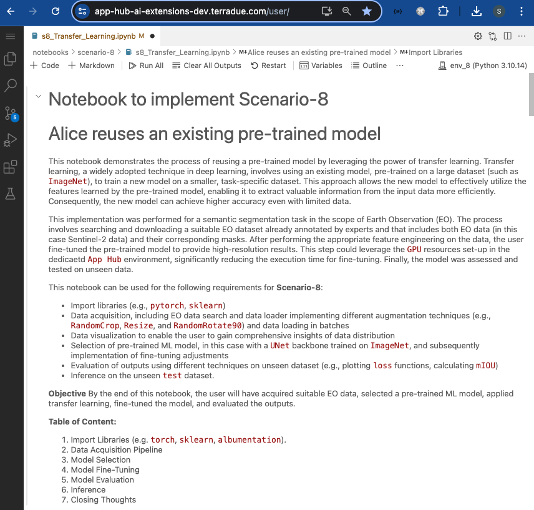Open more editor actions at top right
534x510 pixels.
(523, 36)
